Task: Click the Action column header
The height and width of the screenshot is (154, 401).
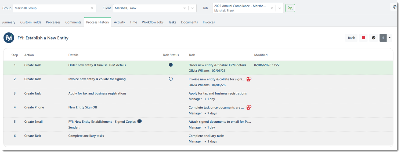Action: (29, 55)
